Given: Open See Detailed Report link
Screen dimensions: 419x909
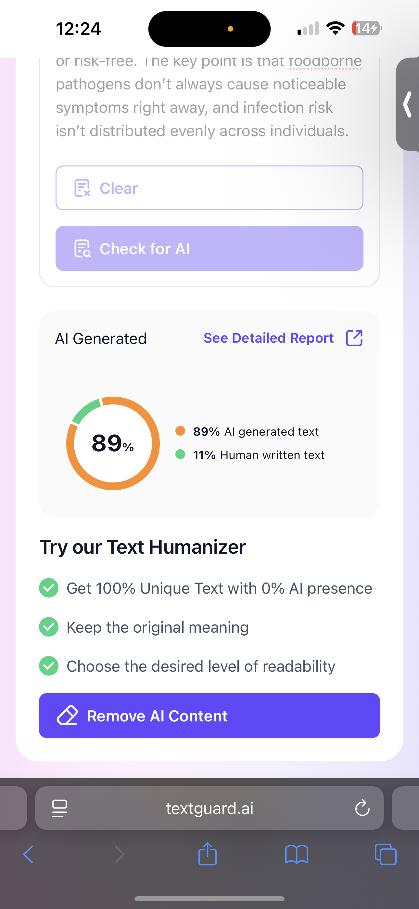Looking at the screenshot, I should click(268, 338).
